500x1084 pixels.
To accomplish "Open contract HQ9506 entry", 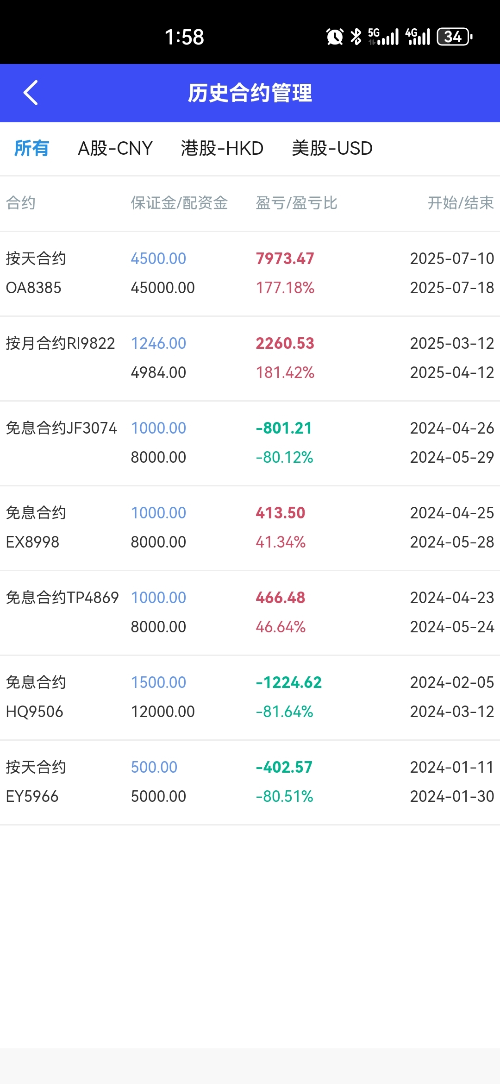I will [250, 697].
